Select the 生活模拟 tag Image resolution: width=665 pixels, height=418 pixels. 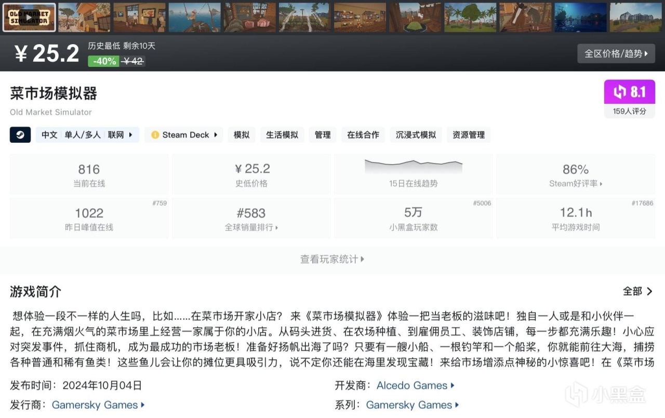pyautogui.click(x=282, y=135)
